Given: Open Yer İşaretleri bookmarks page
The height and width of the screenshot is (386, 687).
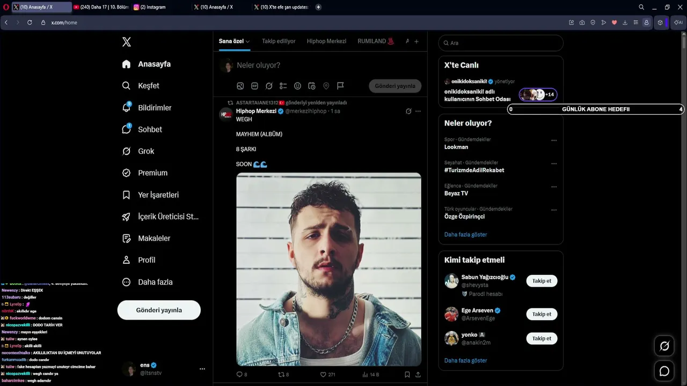Looking at the screenshot, I should click(151, 195).
